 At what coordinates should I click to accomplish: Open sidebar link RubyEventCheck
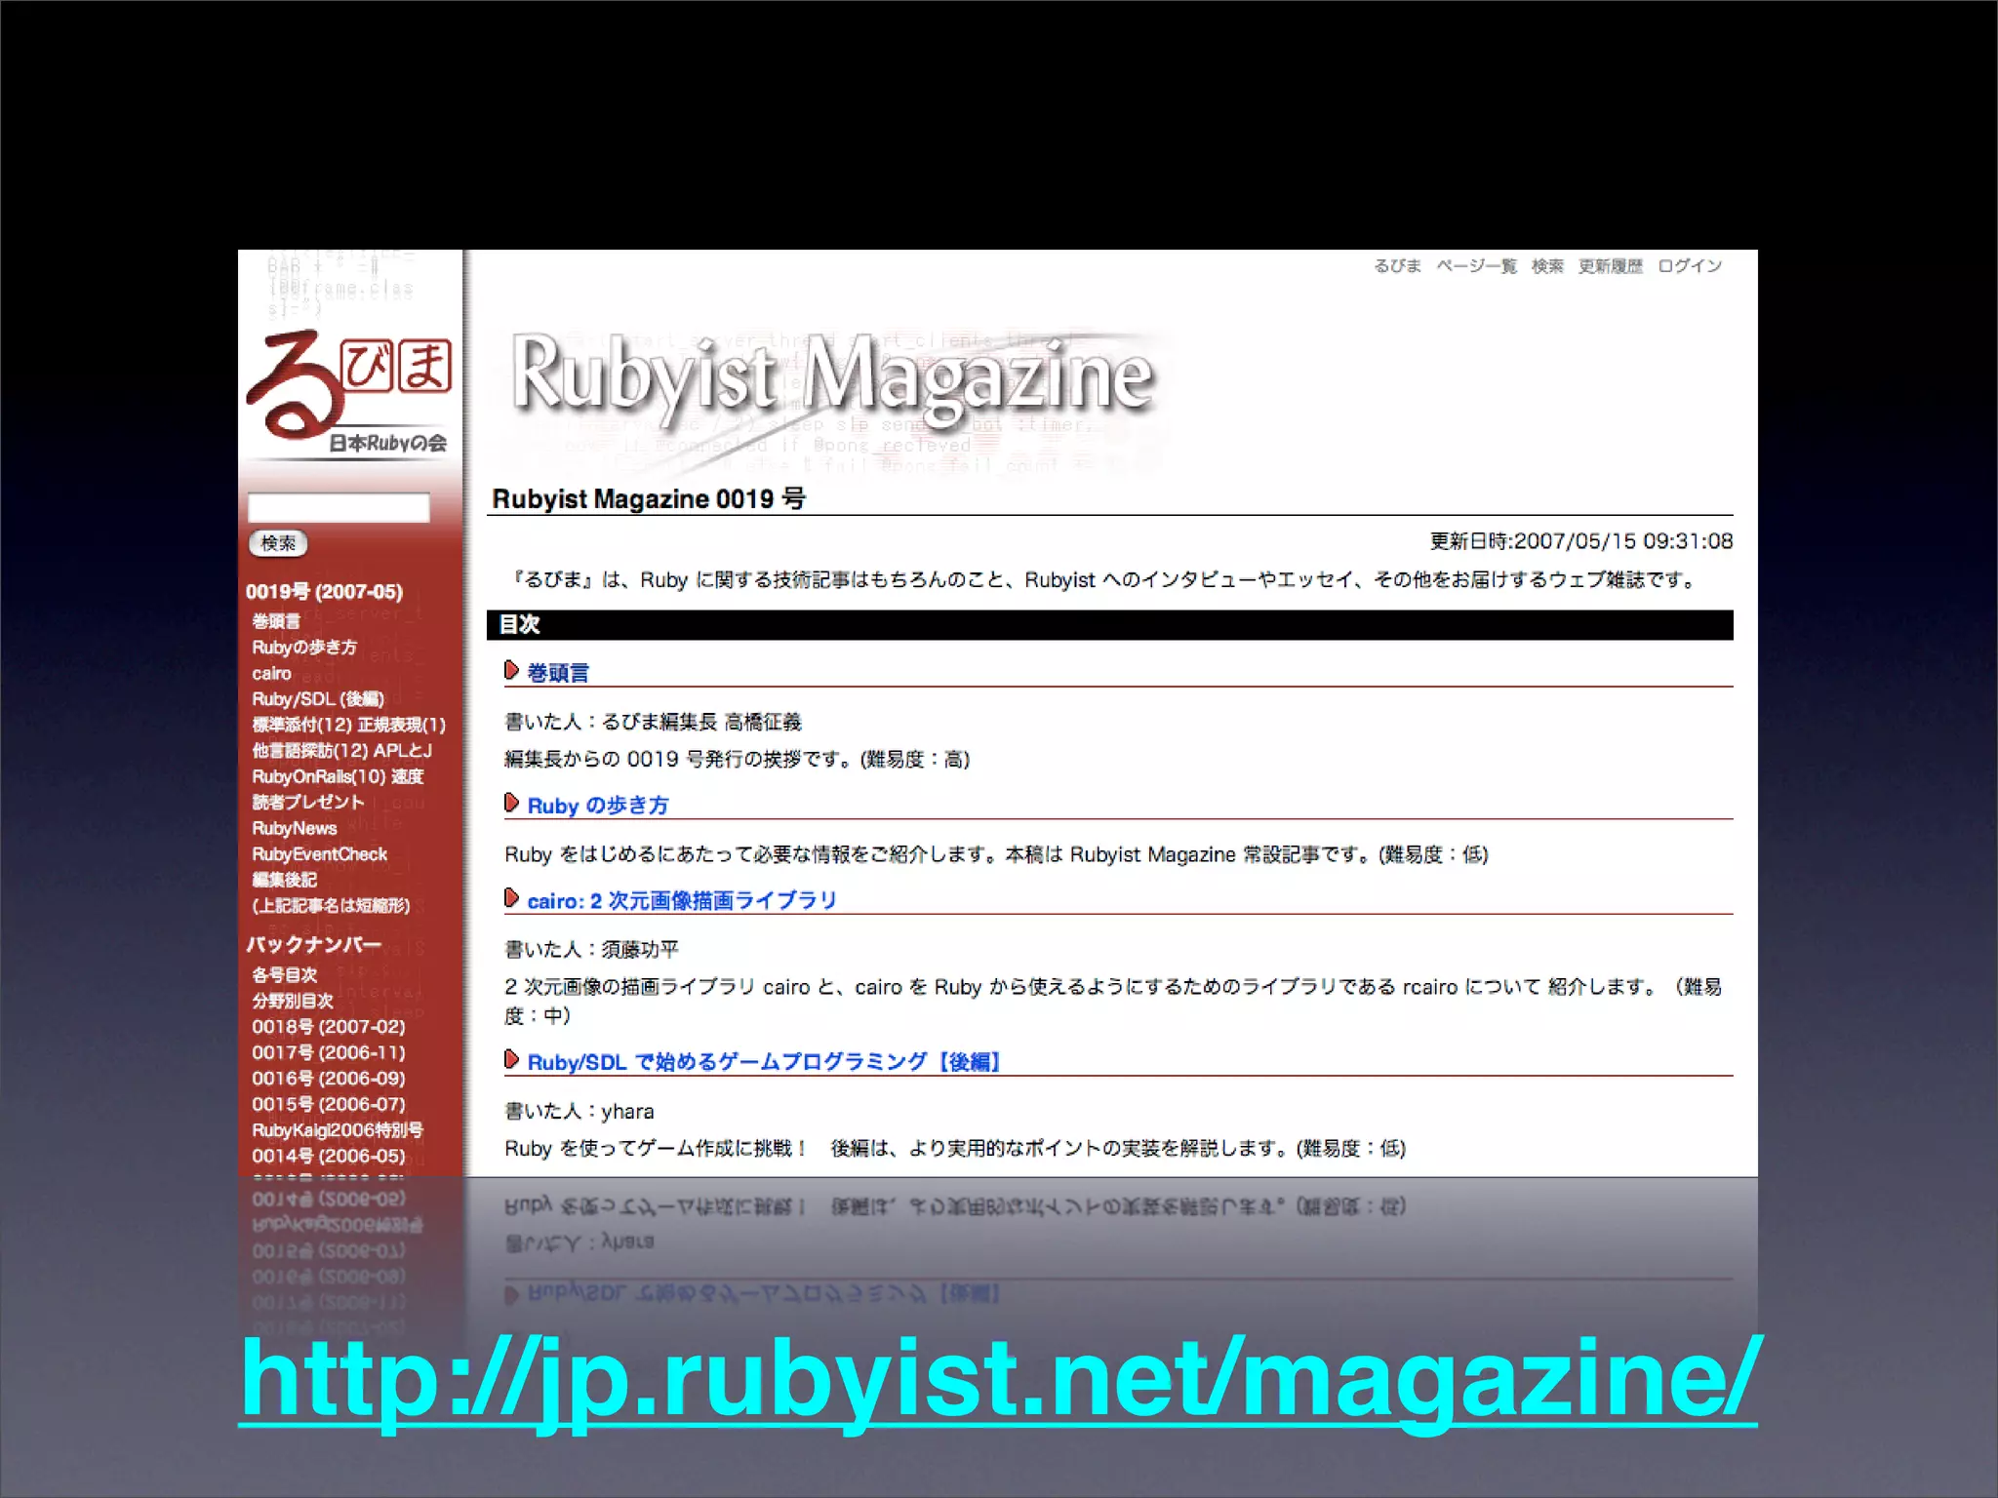click(x=320, y=854)
